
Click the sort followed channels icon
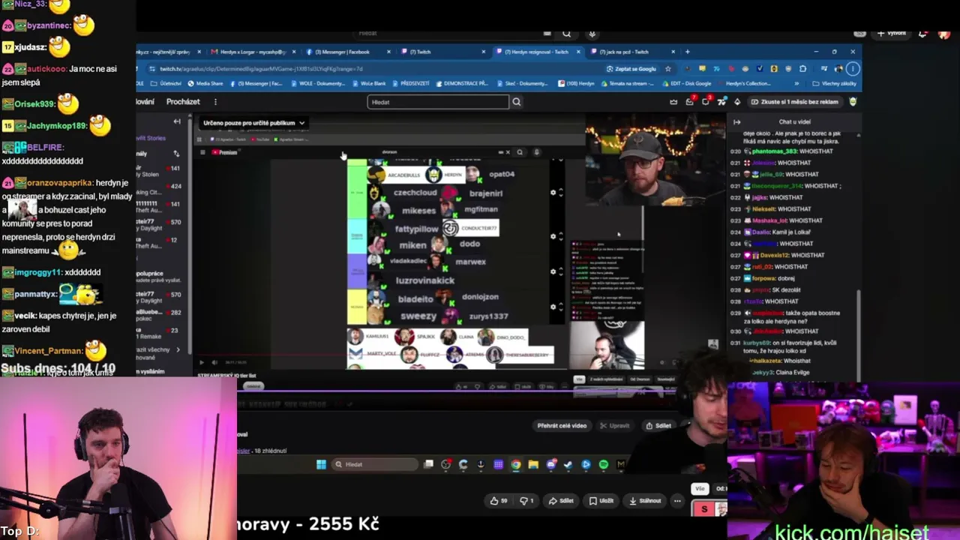176,154
